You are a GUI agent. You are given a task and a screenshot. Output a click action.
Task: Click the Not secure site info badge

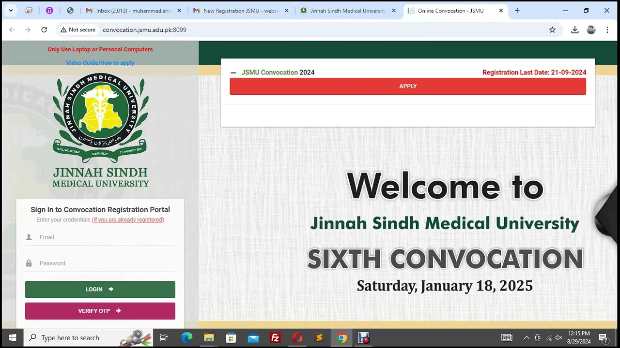[x=77, y=29]
